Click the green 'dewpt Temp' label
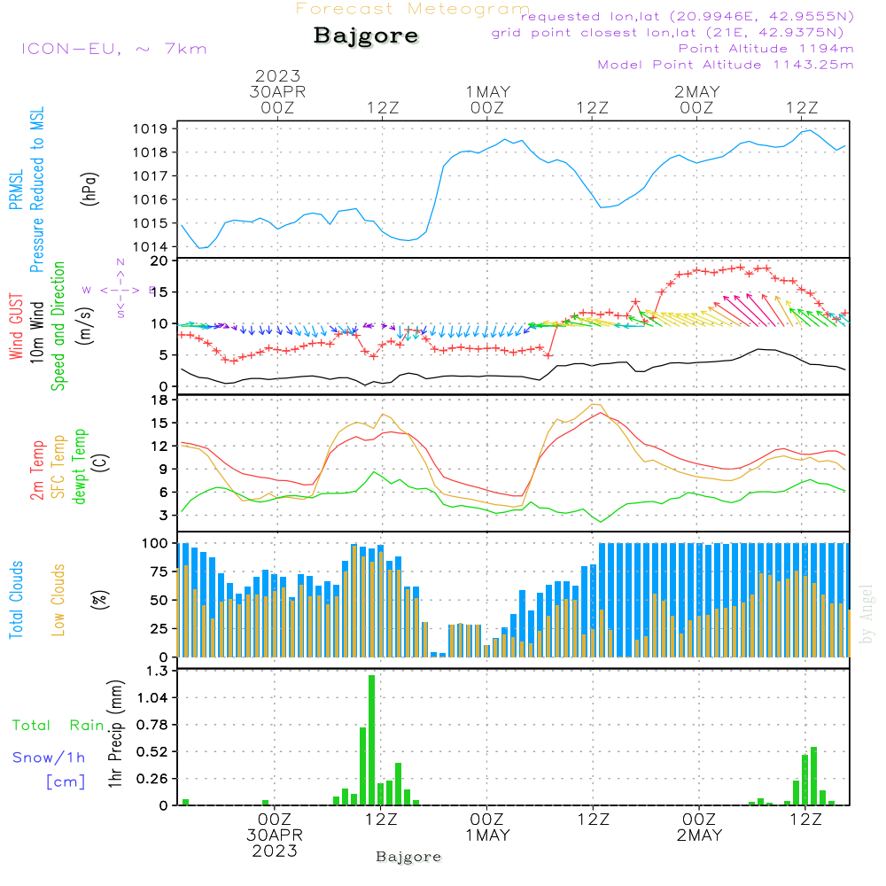The width and height of the screenshot is (886, 886). 80,466
